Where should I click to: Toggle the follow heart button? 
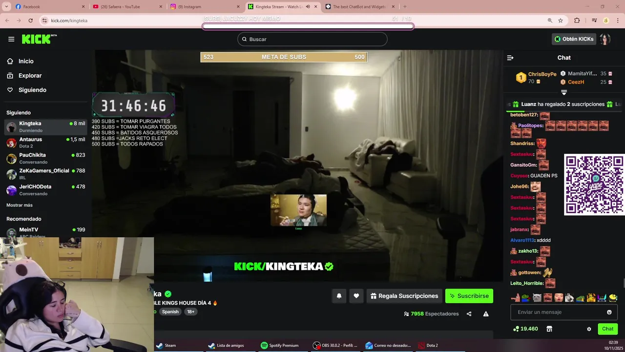(356, 296)
